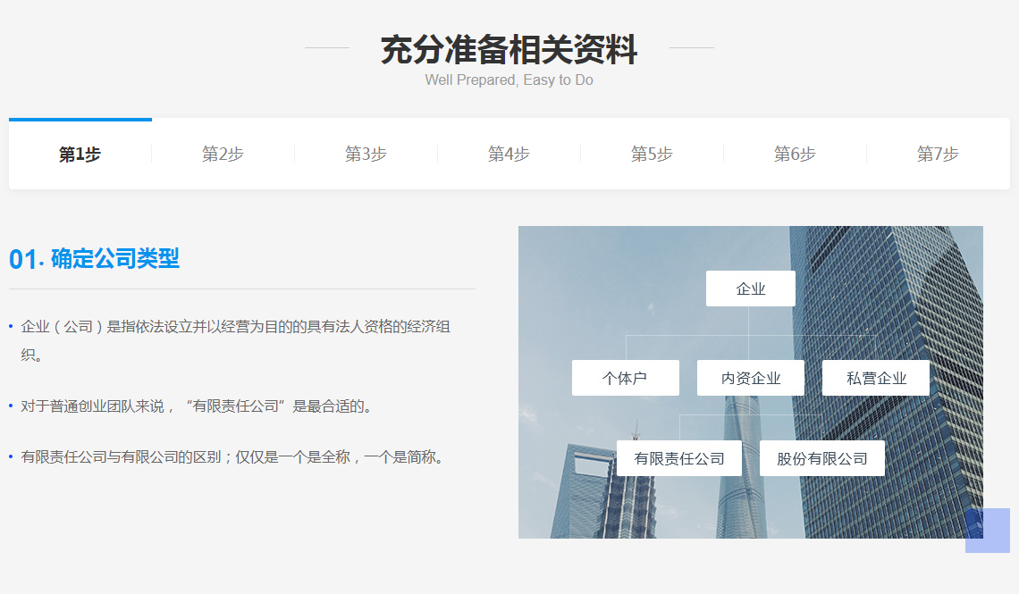Click the page title 充分准备相关资料
Image resolution: width=1019 pixels, height=594 pixels.
pos(509,50)
